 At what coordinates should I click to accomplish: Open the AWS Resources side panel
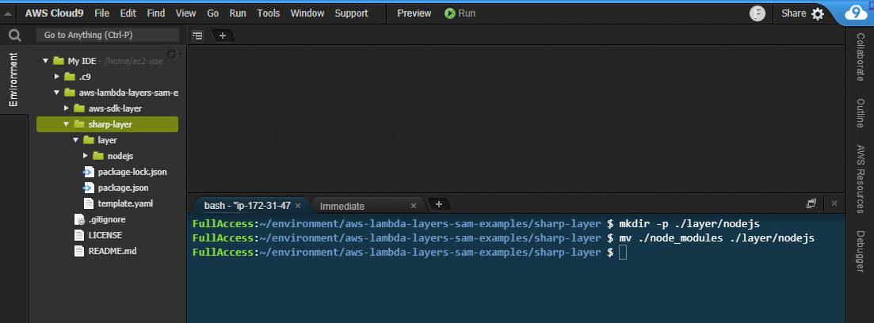coord(861,180)
